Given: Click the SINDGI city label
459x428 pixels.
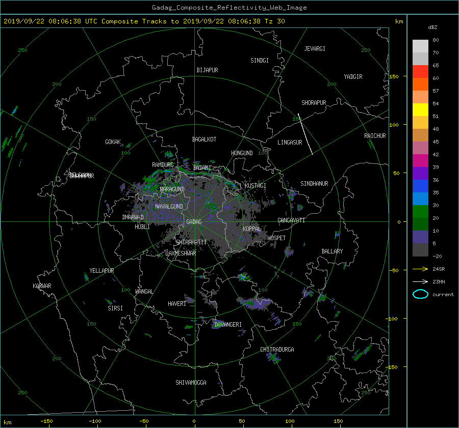Looking at the screenshot, I should 260,61.
